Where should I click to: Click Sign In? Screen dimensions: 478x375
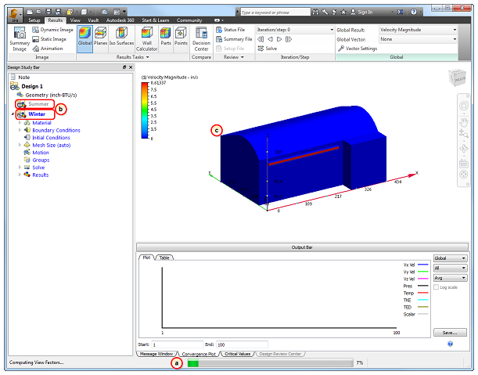pyautogui.click(x=361, y=13)
